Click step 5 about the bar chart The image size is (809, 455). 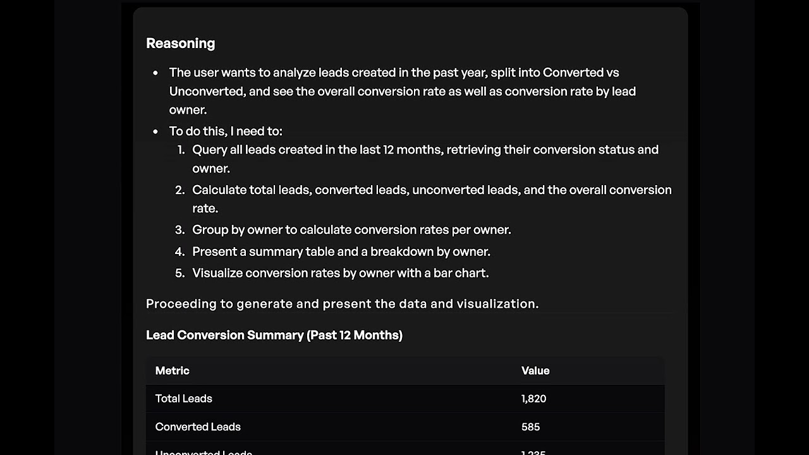[340, 272]
